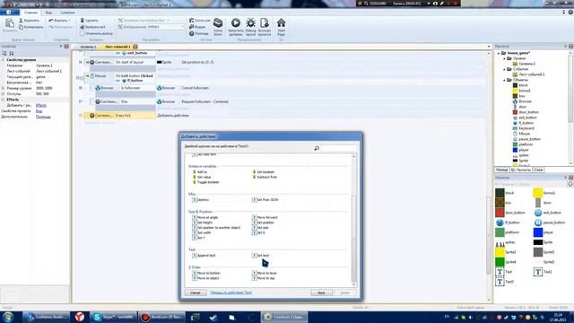Select spikes object in Objects panel

pyautogui.click(x=505, y=242)
